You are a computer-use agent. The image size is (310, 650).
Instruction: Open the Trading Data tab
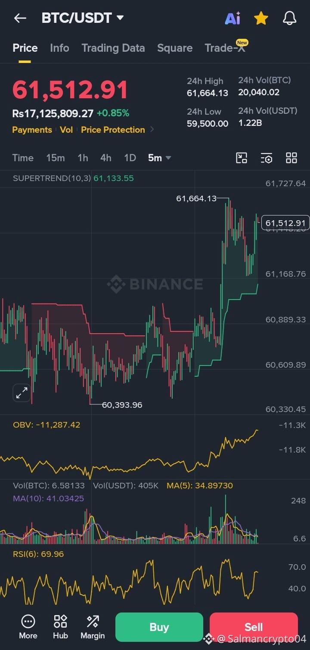click(113, 48)
